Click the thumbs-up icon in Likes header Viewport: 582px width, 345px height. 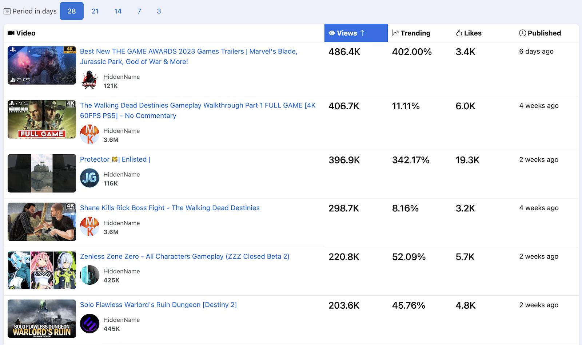tap(459, 33)
